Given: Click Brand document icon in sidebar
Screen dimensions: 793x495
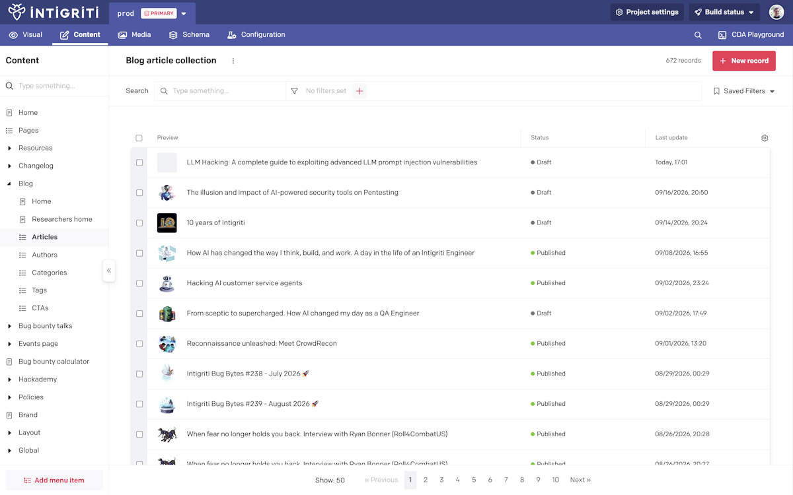Looking at the screenshot, I should (x=9, y=415).
